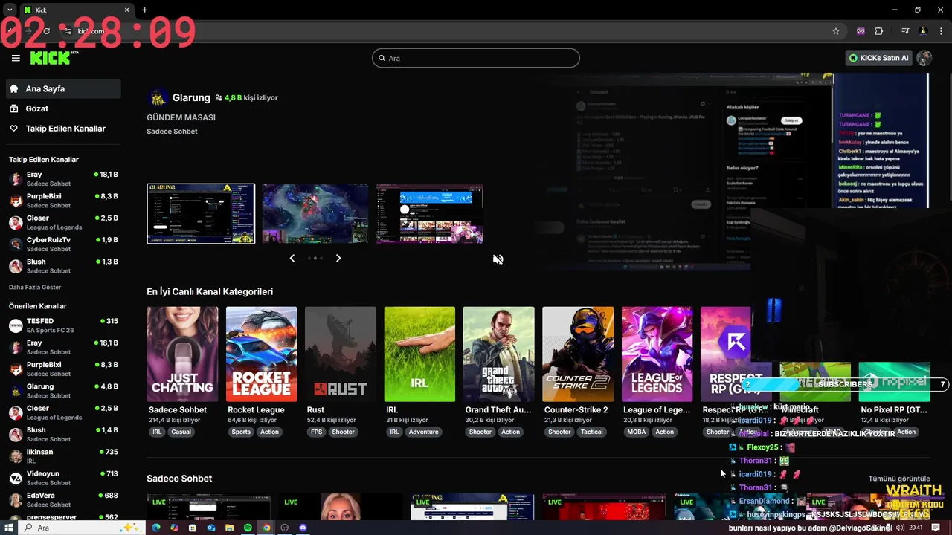
Task: Click the Casual tag under Sadece Sohbet
Action: point(181,432)
